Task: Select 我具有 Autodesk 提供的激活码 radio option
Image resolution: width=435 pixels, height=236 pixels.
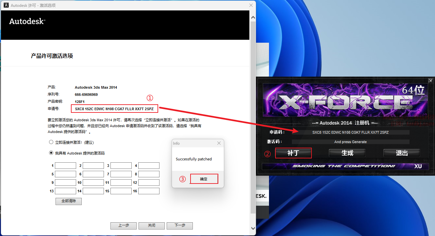Action: tap(51, 153)
